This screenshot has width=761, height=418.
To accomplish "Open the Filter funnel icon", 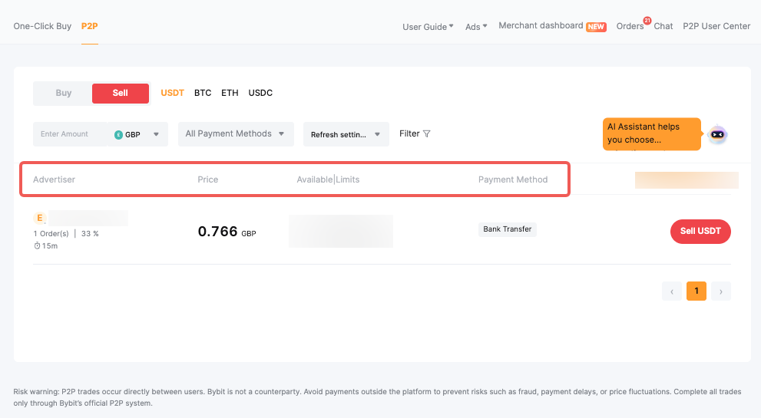I will (427, 133).
